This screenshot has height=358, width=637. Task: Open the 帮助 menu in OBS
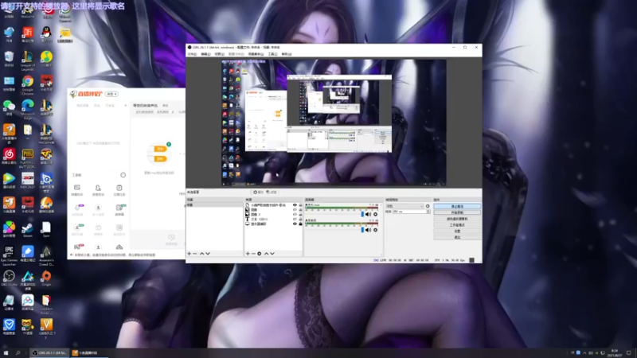287,54
